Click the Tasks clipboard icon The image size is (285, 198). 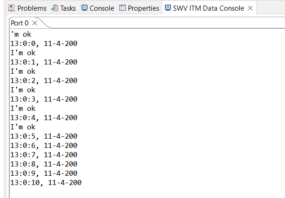click(55, 8)
